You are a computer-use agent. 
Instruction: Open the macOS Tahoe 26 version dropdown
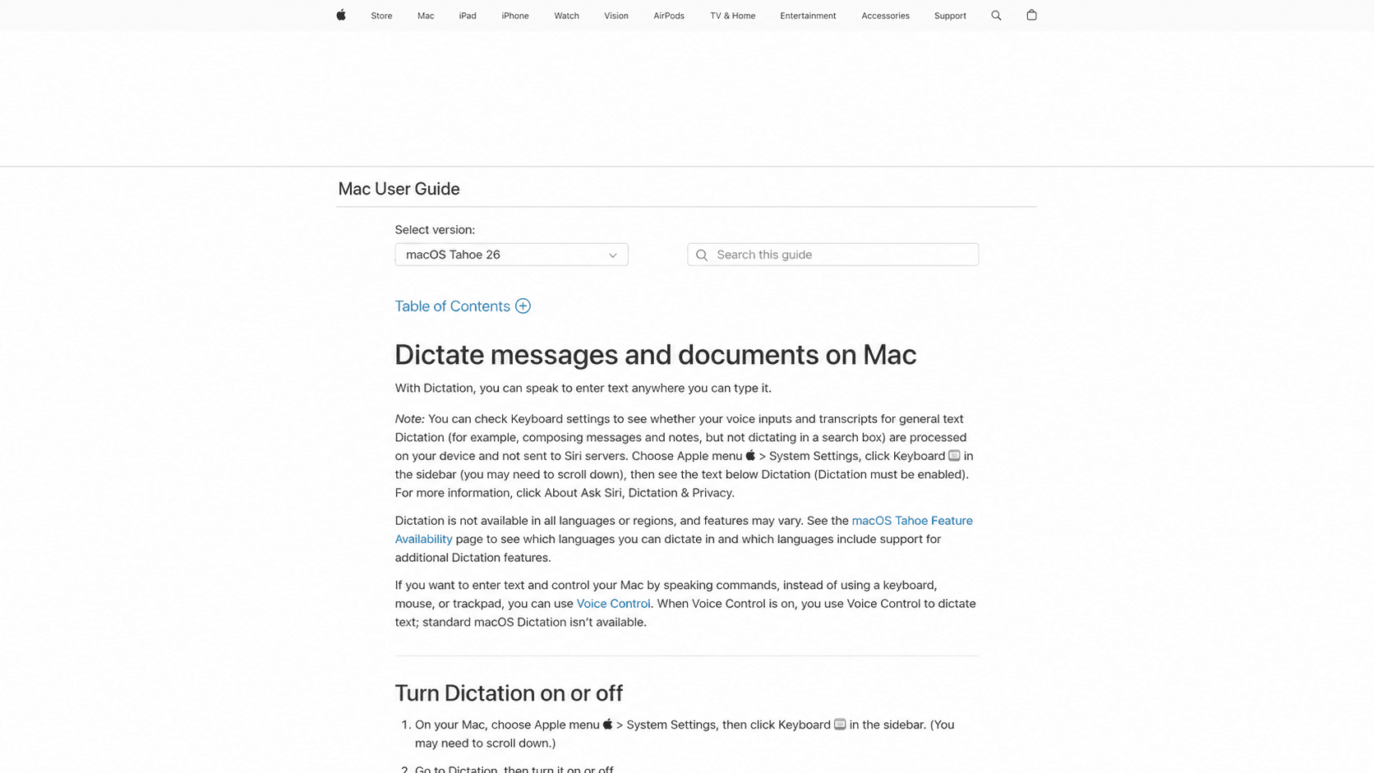[x=511, y=255]
